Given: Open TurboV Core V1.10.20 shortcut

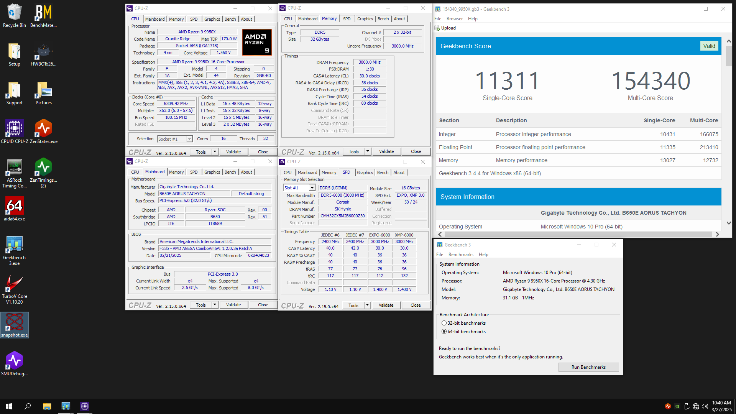Looking at the screenshot, I should pyautogui.click(x=15, y=289).
